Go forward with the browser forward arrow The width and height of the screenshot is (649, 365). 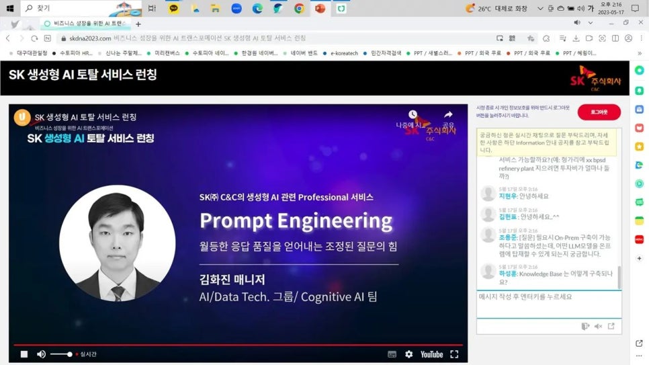click(x=21, y=38)
